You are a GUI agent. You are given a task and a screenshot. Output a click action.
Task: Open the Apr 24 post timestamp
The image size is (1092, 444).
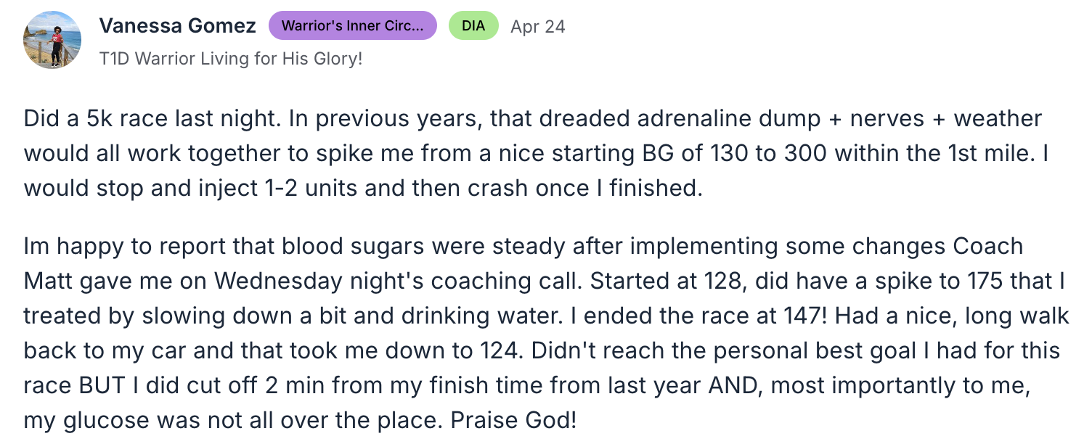[x=538, y=27]
